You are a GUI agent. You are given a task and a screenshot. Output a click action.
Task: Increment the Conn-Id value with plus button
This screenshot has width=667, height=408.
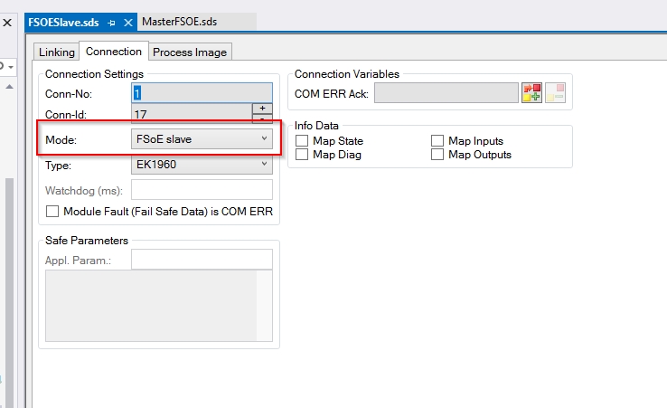261,109
